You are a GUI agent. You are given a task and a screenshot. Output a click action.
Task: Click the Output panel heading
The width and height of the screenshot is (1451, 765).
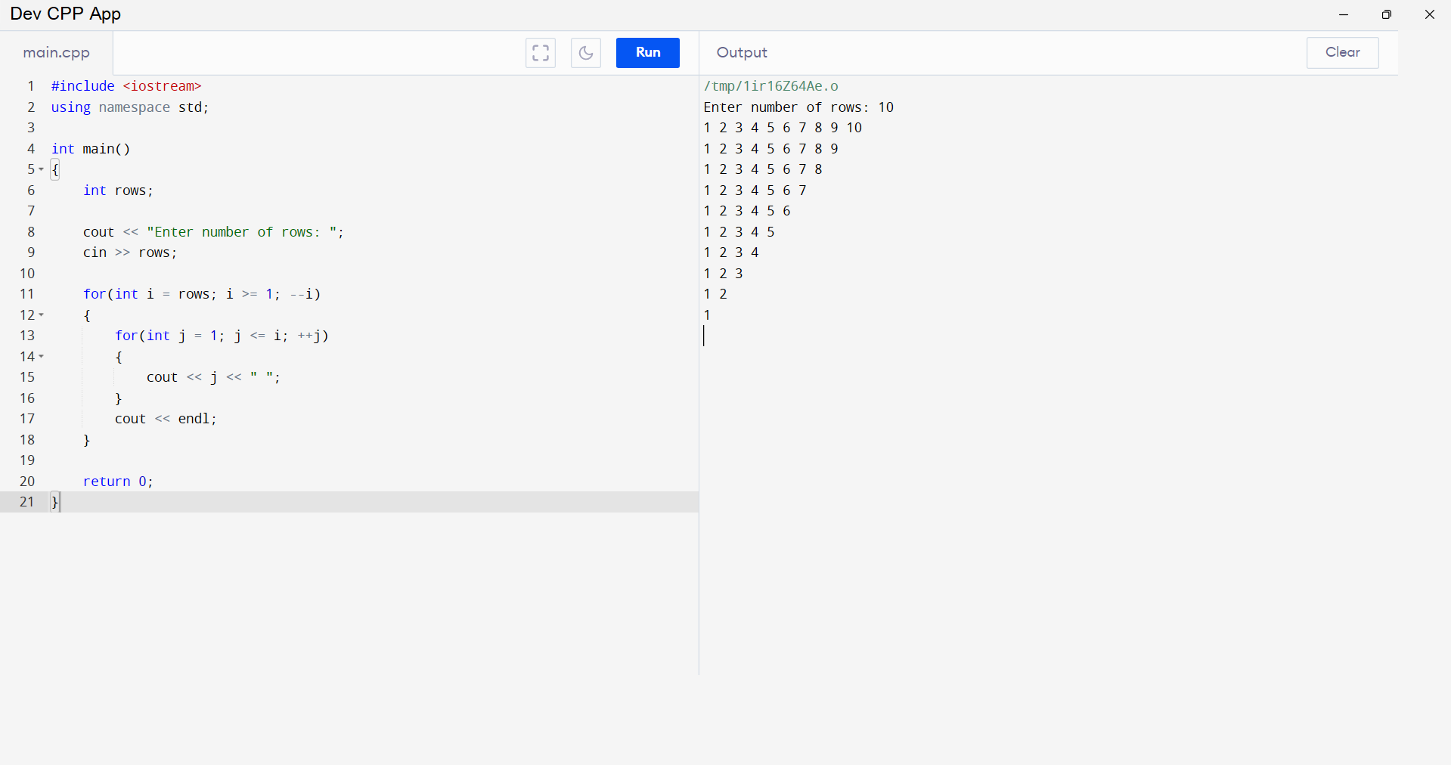(742, 53)
